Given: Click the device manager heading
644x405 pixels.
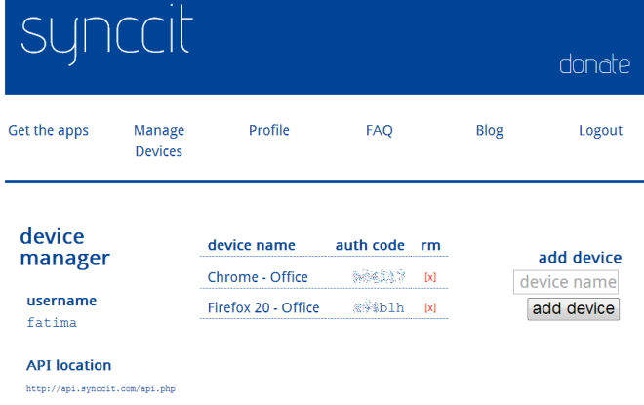Looking at the screenshot, I should pyautogui.click(x=65, y=247).
